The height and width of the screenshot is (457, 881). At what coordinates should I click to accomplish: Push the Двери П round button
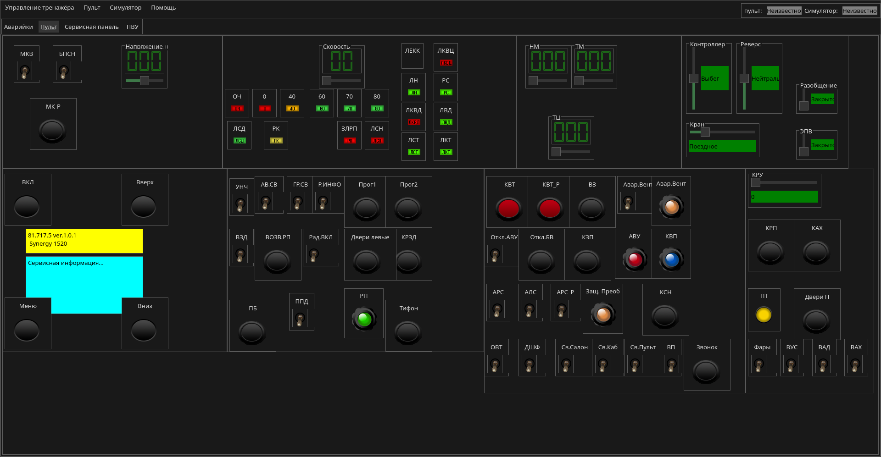816,321
